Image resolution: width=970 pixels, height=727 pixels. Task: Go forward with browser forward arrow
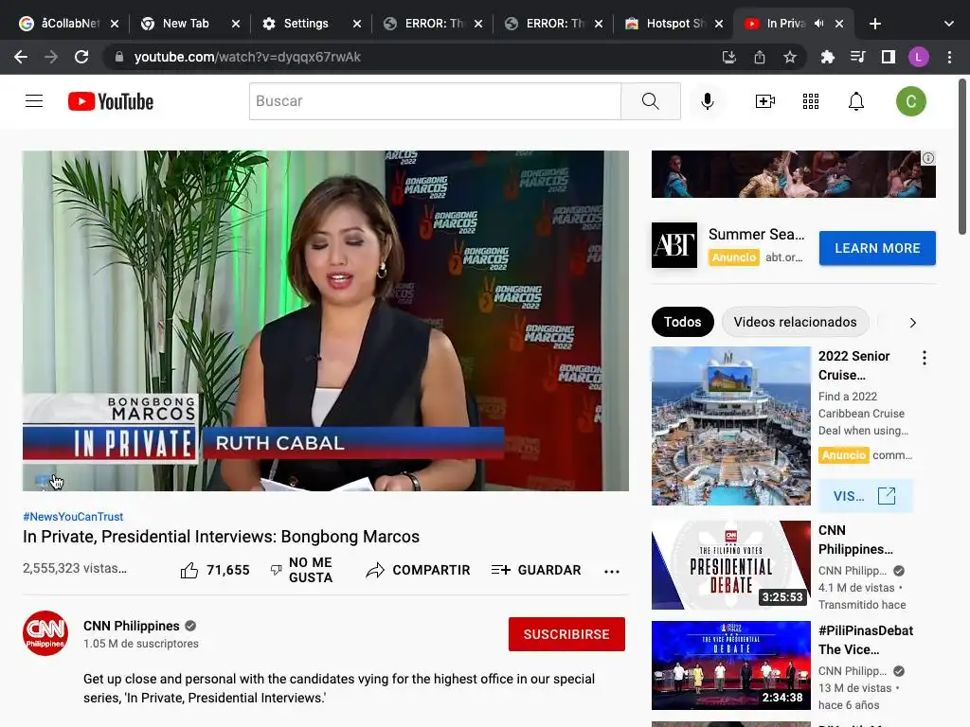pos(51,57)
